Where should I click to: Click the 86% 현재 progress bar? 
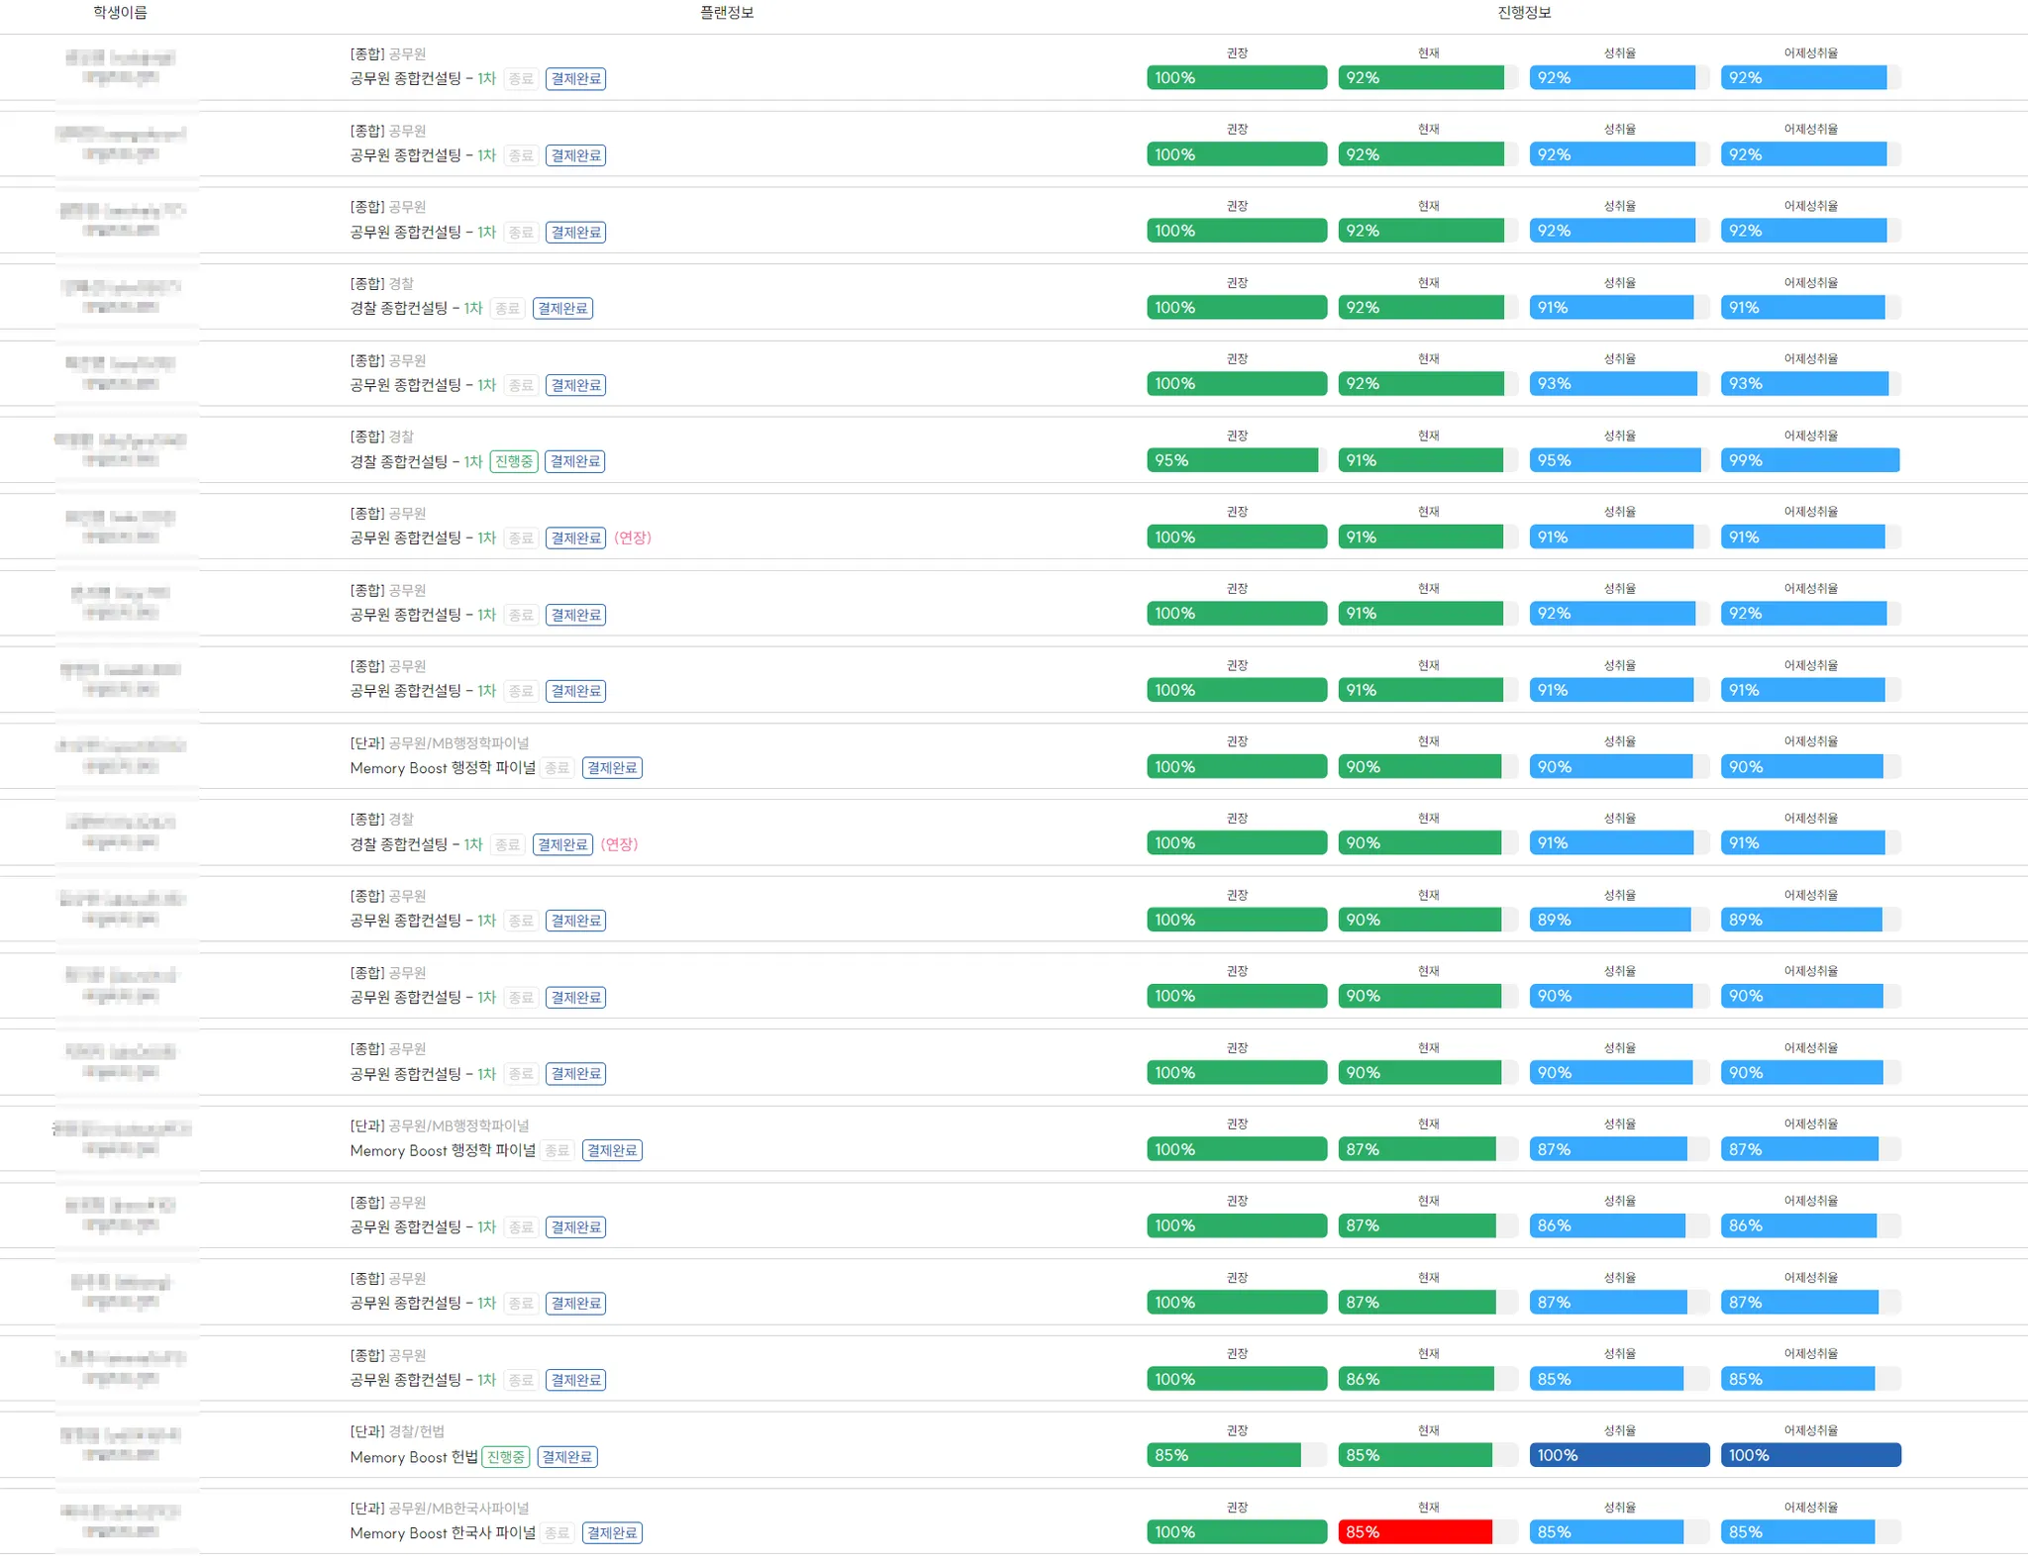1415,1379
